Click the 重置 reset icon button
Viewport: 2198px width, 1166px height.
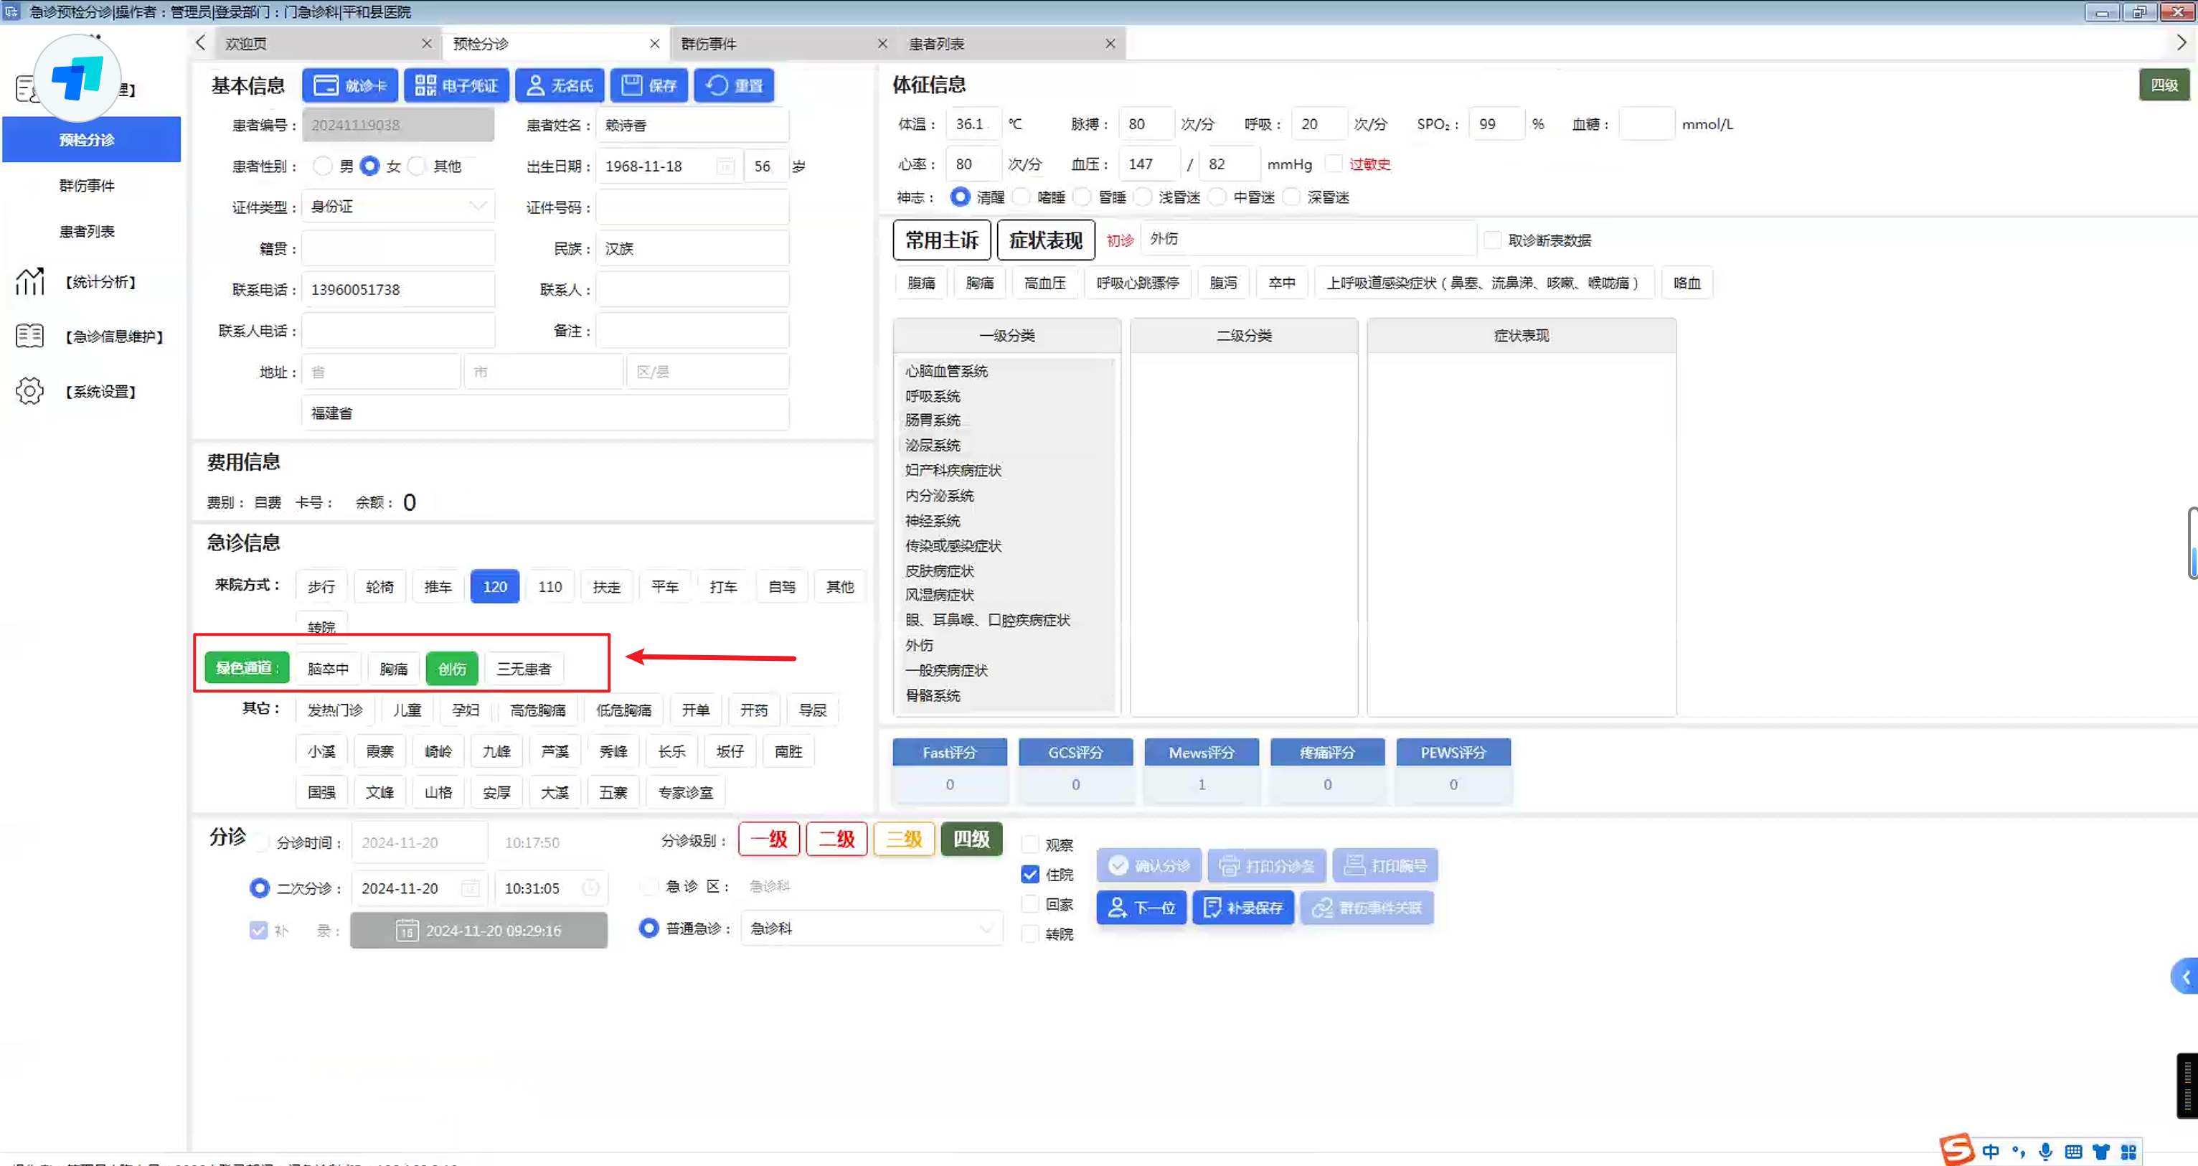pyautogui.click(x=734, y=85)
